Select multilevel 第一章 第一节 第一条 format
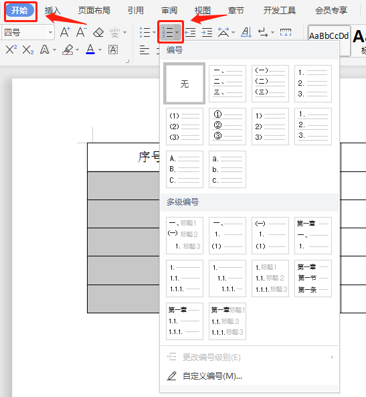 point(313,279)
